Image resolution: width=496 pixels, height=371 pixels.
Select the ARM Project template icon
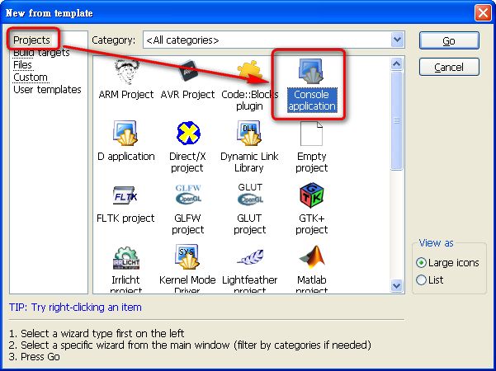click(126, 72)
